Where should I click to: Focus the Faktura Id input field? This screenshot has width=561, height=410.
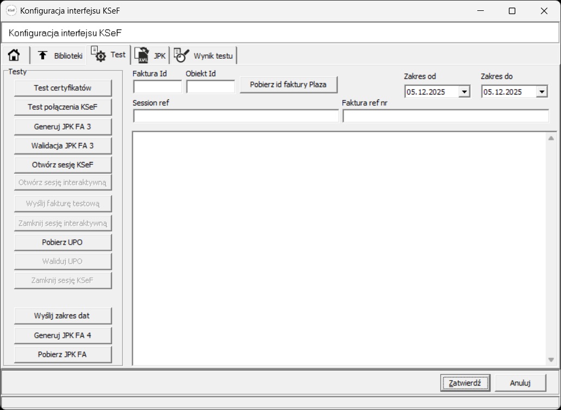pyautogui.click(x=158, y=86)
